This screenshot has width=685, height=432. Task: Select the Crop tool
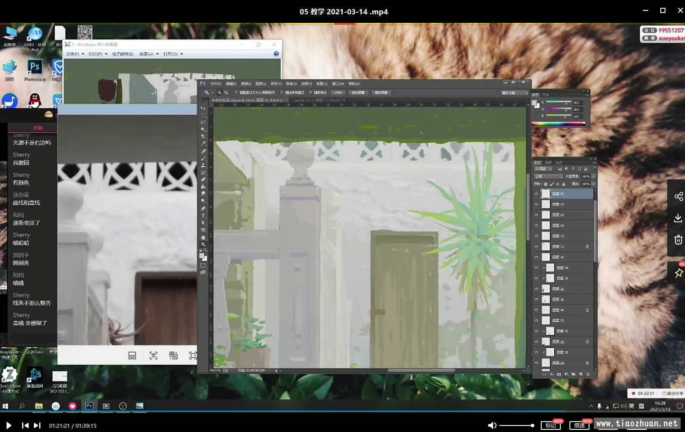pos(203,136)
